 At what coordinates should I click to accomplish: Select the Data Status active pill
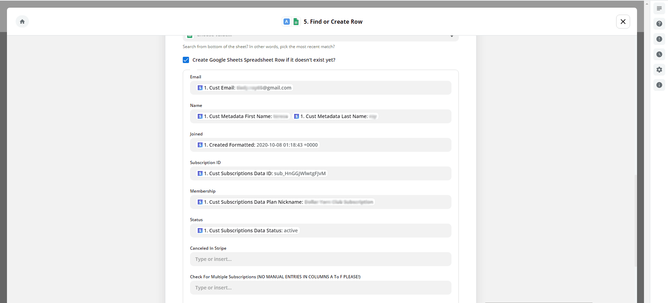pos(248,231)
